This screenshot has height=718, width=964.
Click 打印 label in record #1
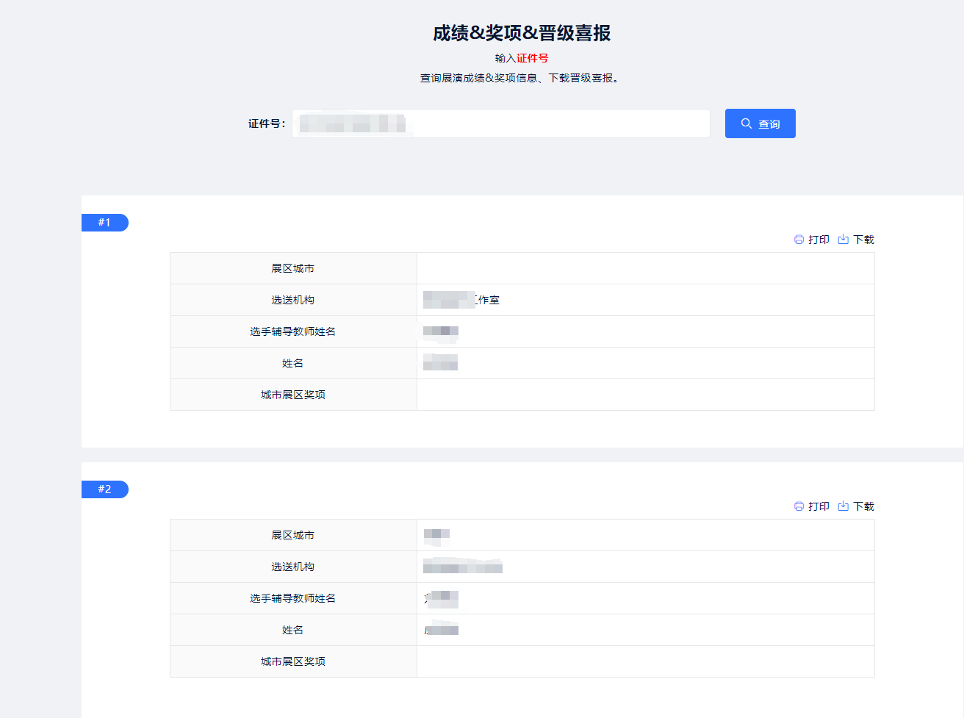coord(819,240)
